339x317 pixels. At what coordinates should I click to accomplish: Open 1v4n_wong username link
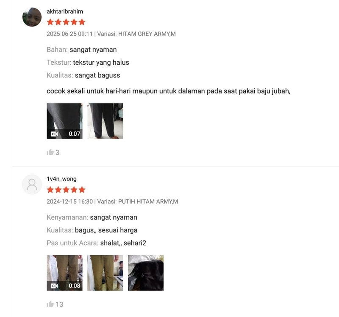click(61, 179)
